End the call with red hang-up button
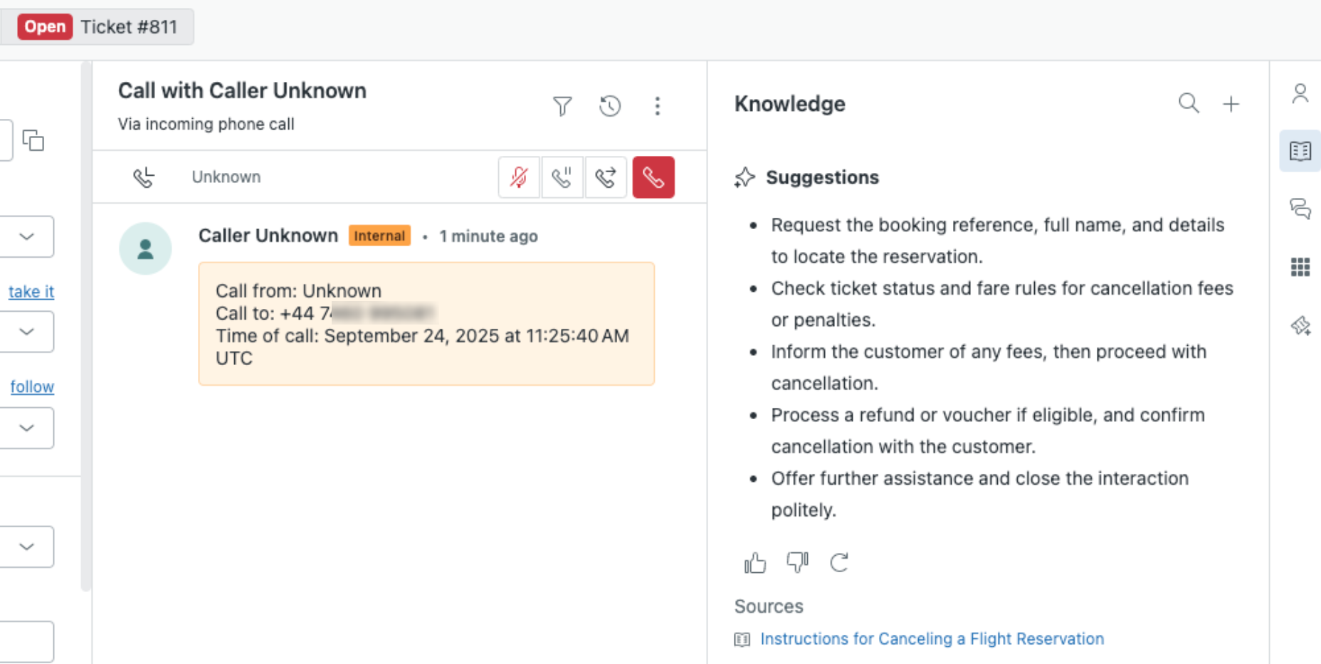Screen dimensions: 1321x664 tap(653, 177)
